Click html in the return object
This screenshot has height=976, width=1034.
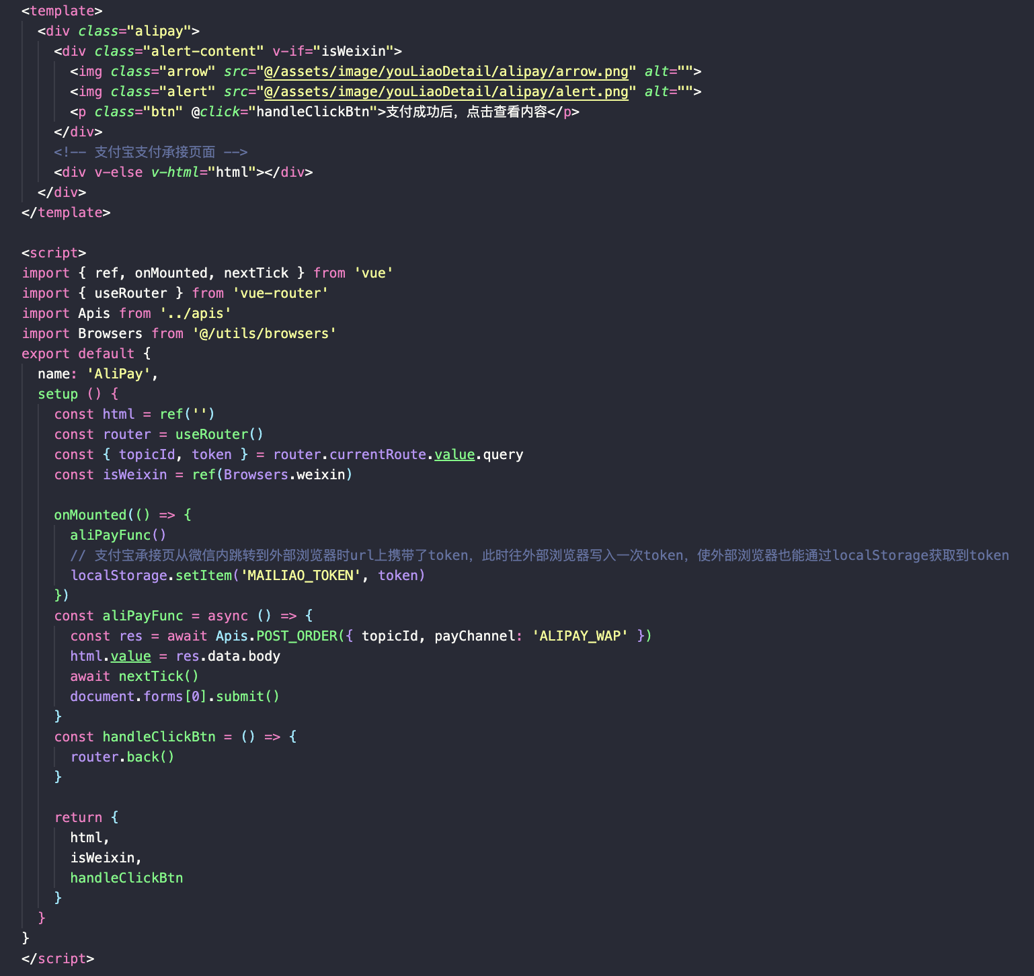tap(86, 838)
